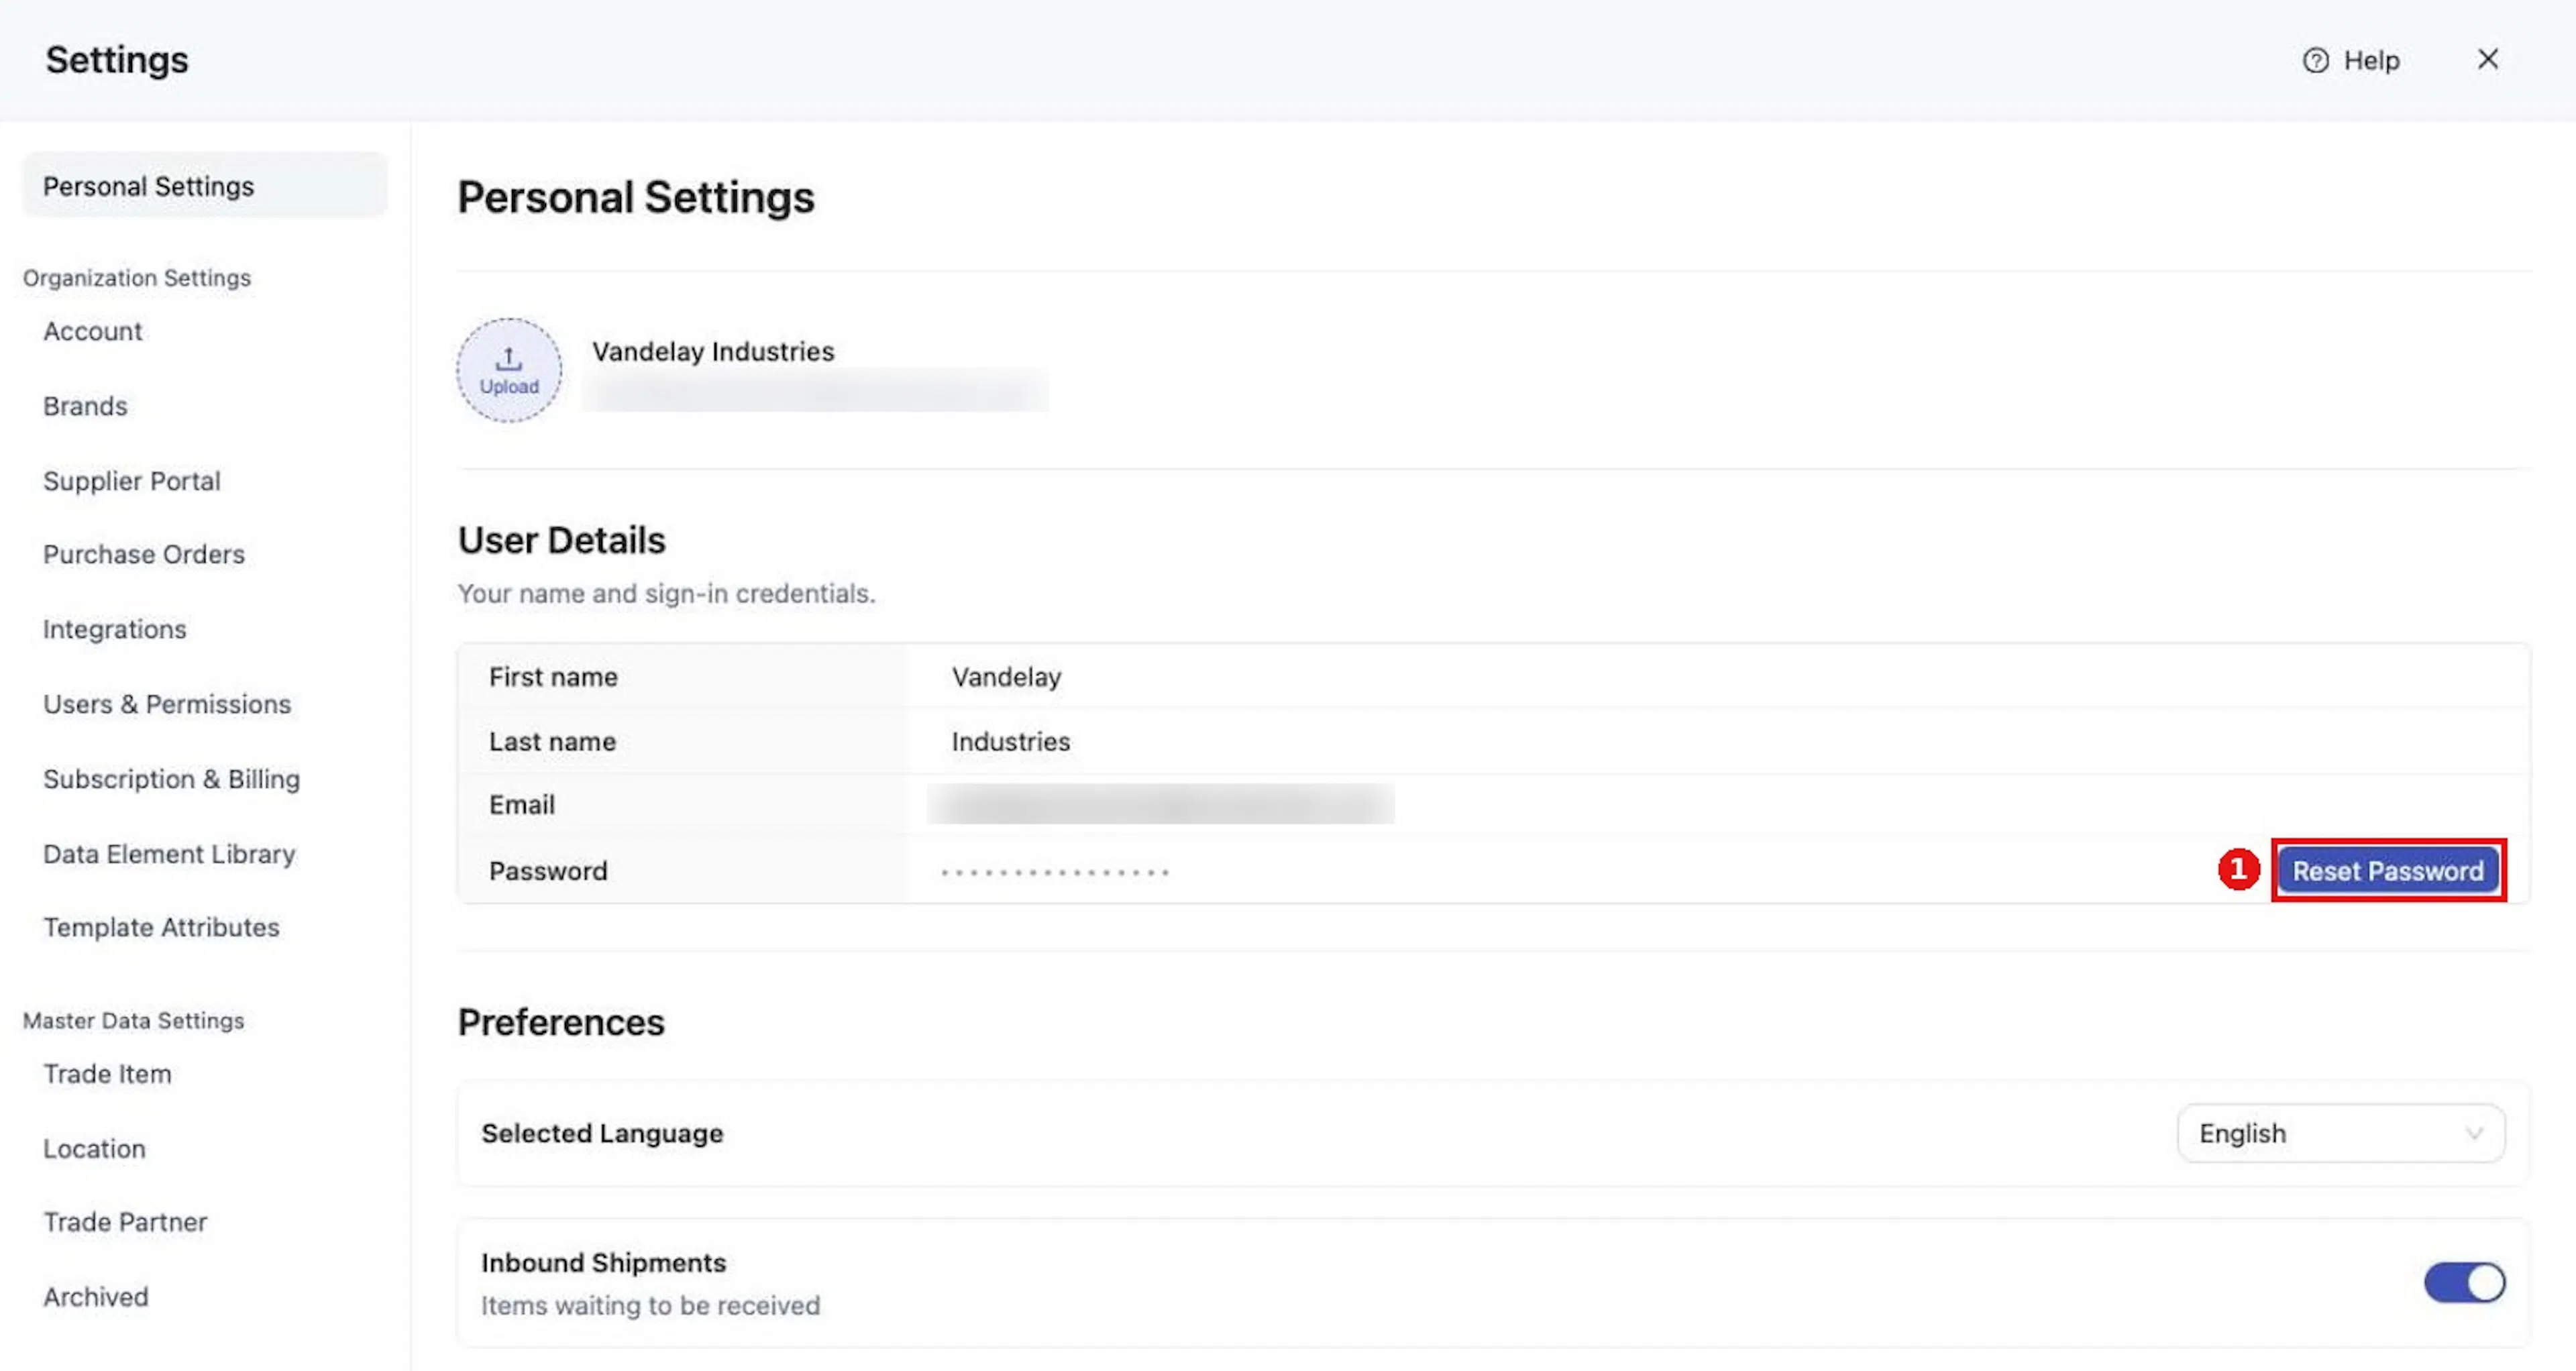View Archived master data
This screenshot has width=2576, height=1371.
[x=96, y=1297]
